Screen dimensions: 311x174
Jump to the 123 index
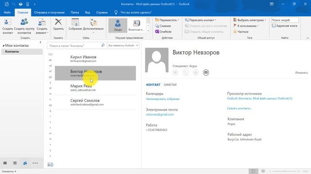click(50, 54)
